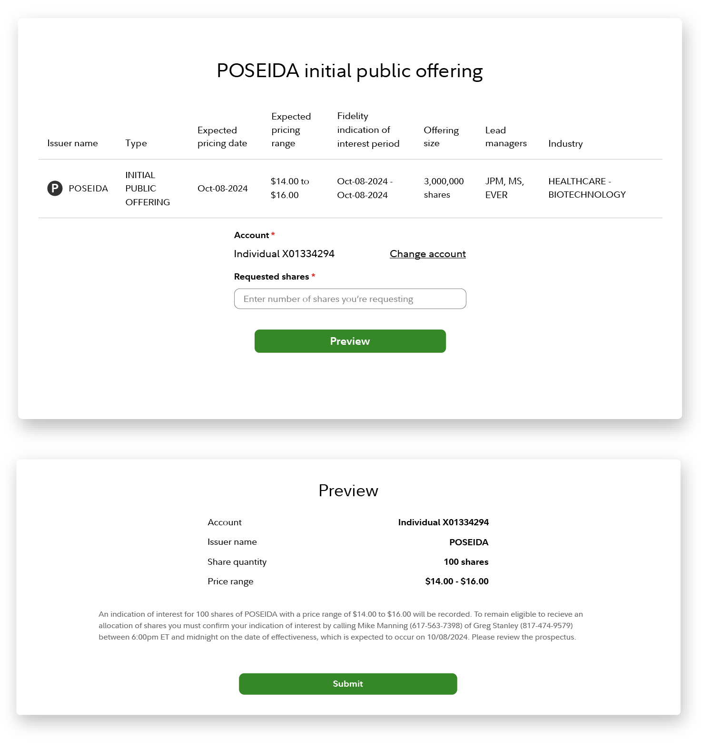701x751 pixels.
Task: Click the Type column header
Action: point(136,143)
